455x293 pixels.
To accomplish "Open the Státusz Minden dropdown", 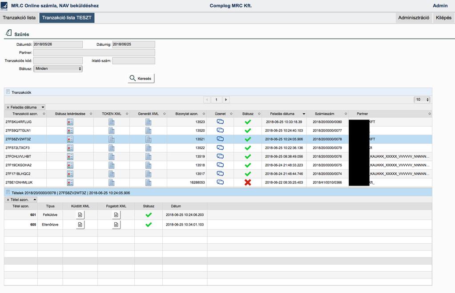I will (x=58, y=69).
